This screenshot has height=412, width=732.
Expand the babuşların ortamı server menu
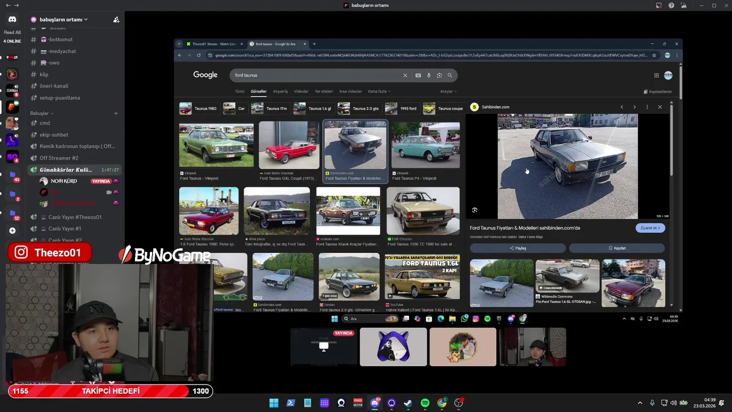point(63,19)
